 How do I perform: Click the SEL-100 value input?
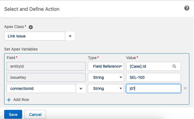coord(153,77)
